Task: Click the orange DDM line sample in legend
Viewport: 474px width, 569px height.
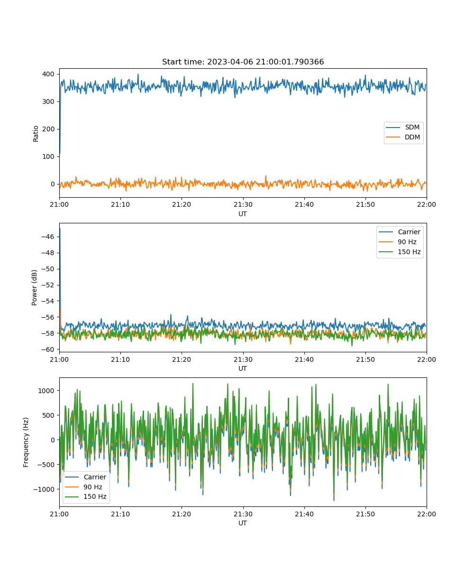Action: [x=394, y=138]
